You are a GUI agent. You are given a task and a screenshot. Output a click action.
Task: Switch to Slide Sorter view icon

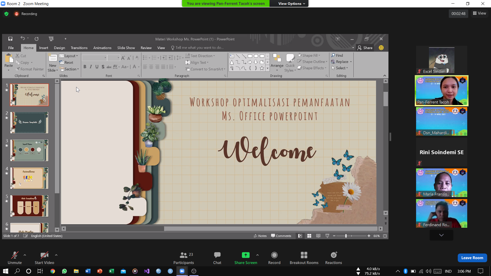pos(309,236)
